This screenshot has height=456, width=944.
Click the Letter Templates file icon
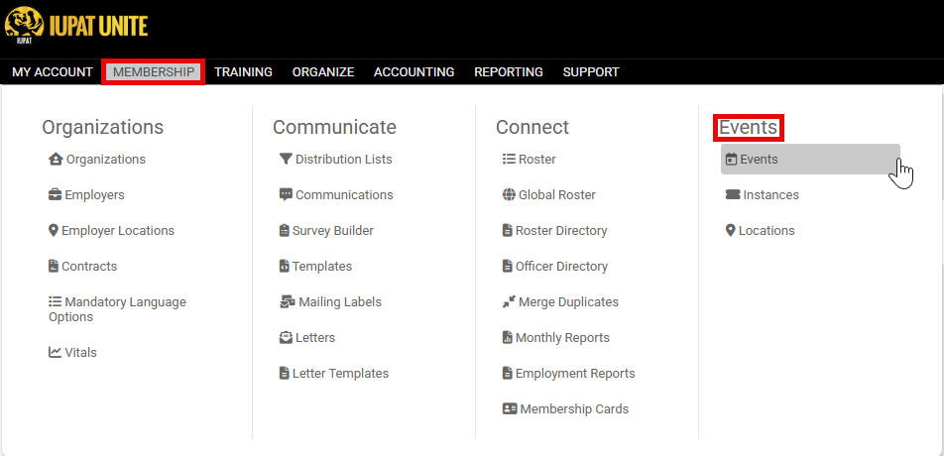(285, 373)
